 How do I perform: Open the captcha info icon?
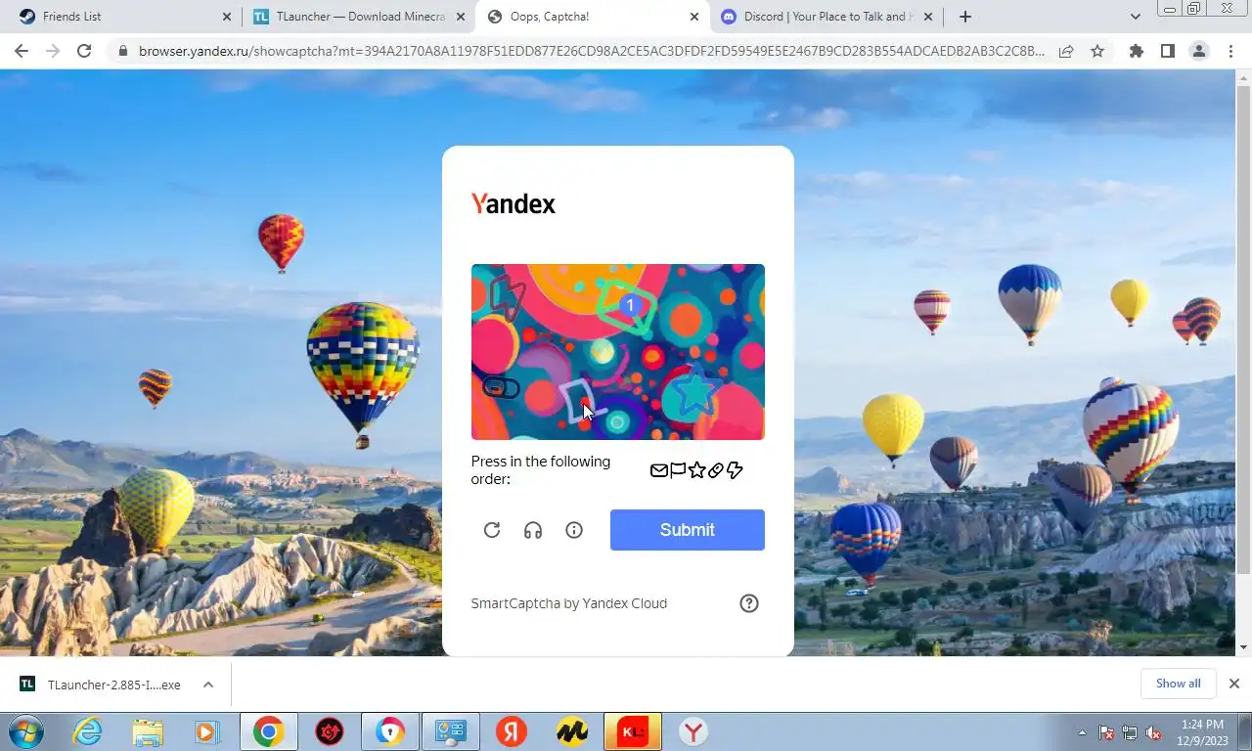(574, 530)
